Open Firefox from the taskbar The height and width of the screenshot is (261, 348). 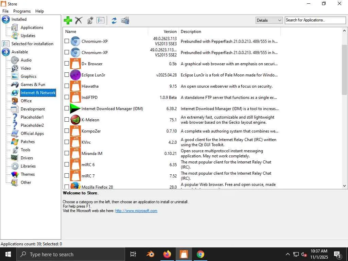coord(167,254)
